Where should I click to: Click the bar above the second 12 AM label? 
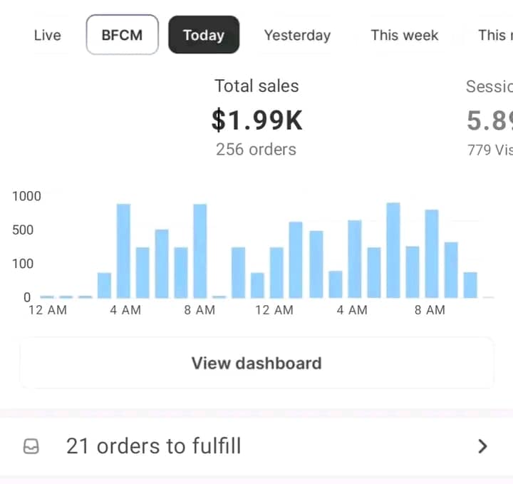tap(276, 272)
